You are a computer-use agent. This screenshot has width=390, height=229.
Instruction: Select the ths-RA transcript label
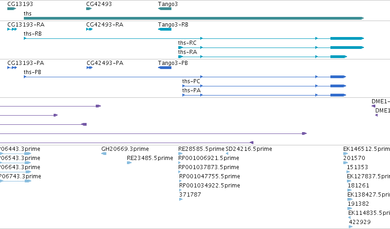point(187,52)
